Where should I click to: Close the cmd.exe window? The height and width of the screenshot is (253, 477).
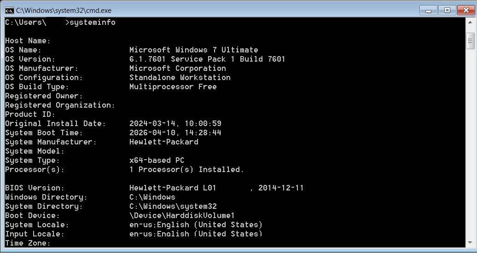tap(465, 10)
